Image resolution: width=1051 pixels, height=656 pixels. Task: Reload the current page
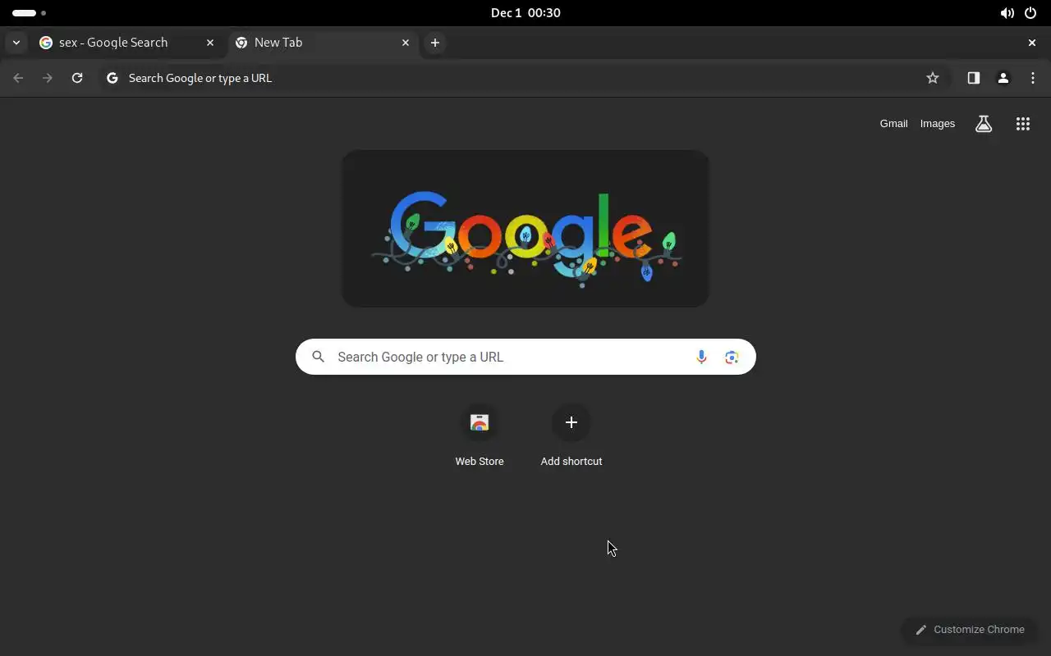(x=77, y=78)
